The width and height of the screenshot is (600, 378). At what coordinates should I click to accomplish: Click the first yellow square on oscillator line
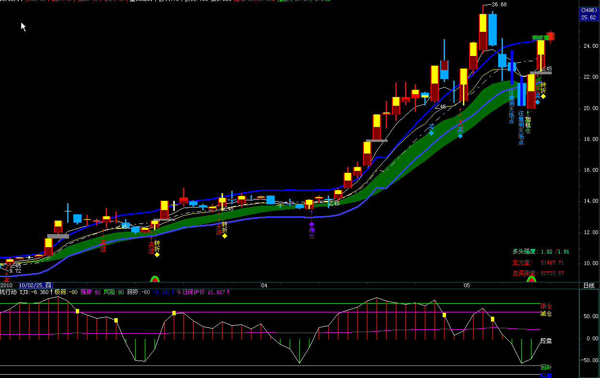(x=77, y=311)
